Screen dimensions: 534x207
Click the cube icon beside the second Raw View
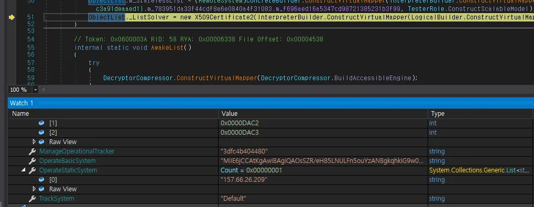[41, 189]
